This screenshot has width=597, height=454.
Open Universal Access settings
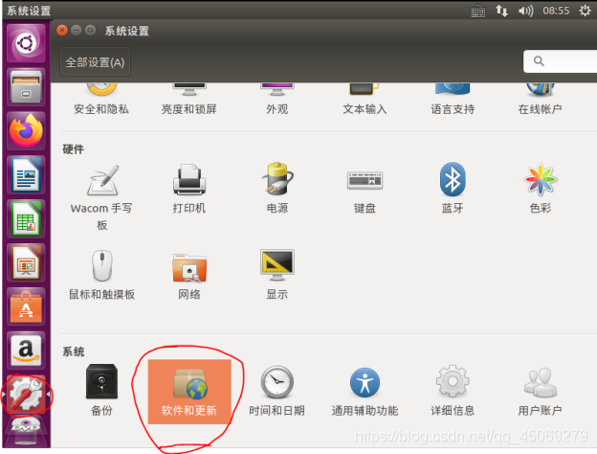tap(365, 392)
